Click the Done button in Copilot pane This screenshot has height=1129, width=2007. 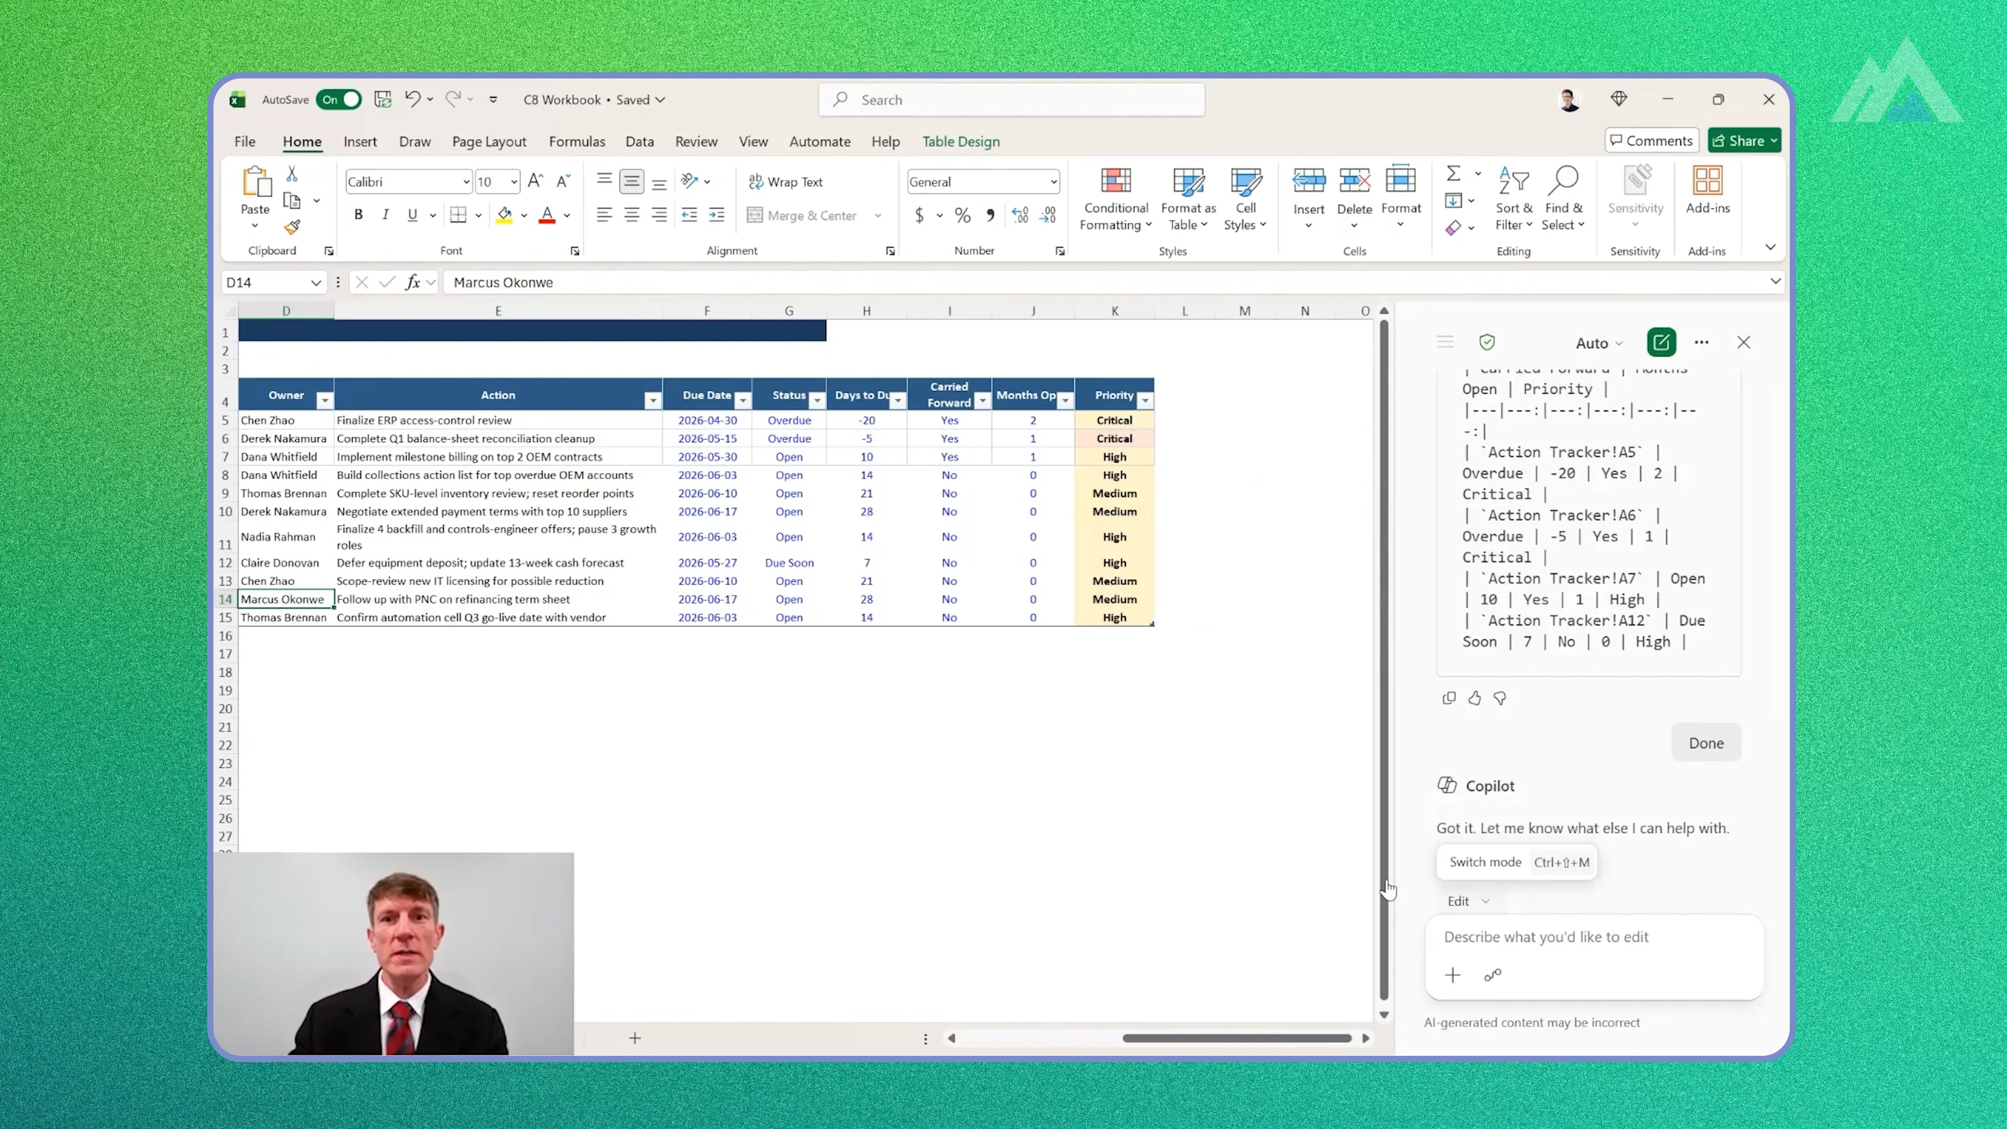[x=1705, y=743]
